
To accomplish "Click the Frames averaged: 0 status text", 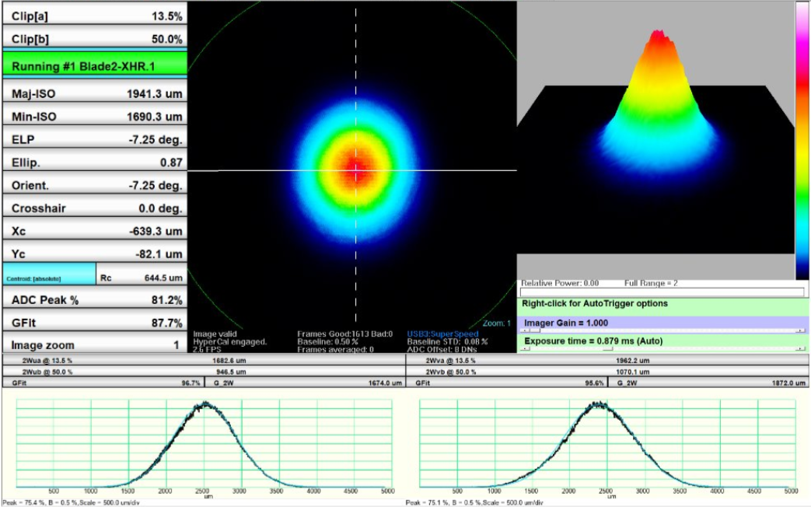I will click(x=335, y=350).
